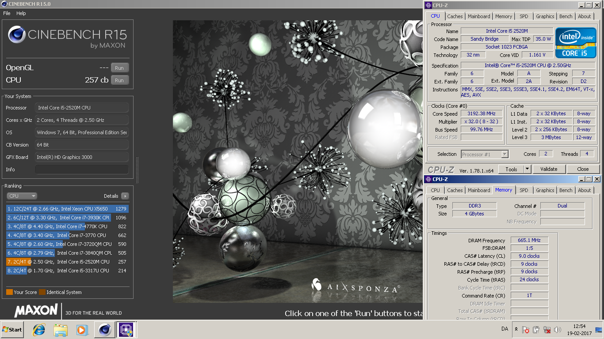604x339 pixels.
Task: Click the orange Your Score legend swatch
Action: 9,292
